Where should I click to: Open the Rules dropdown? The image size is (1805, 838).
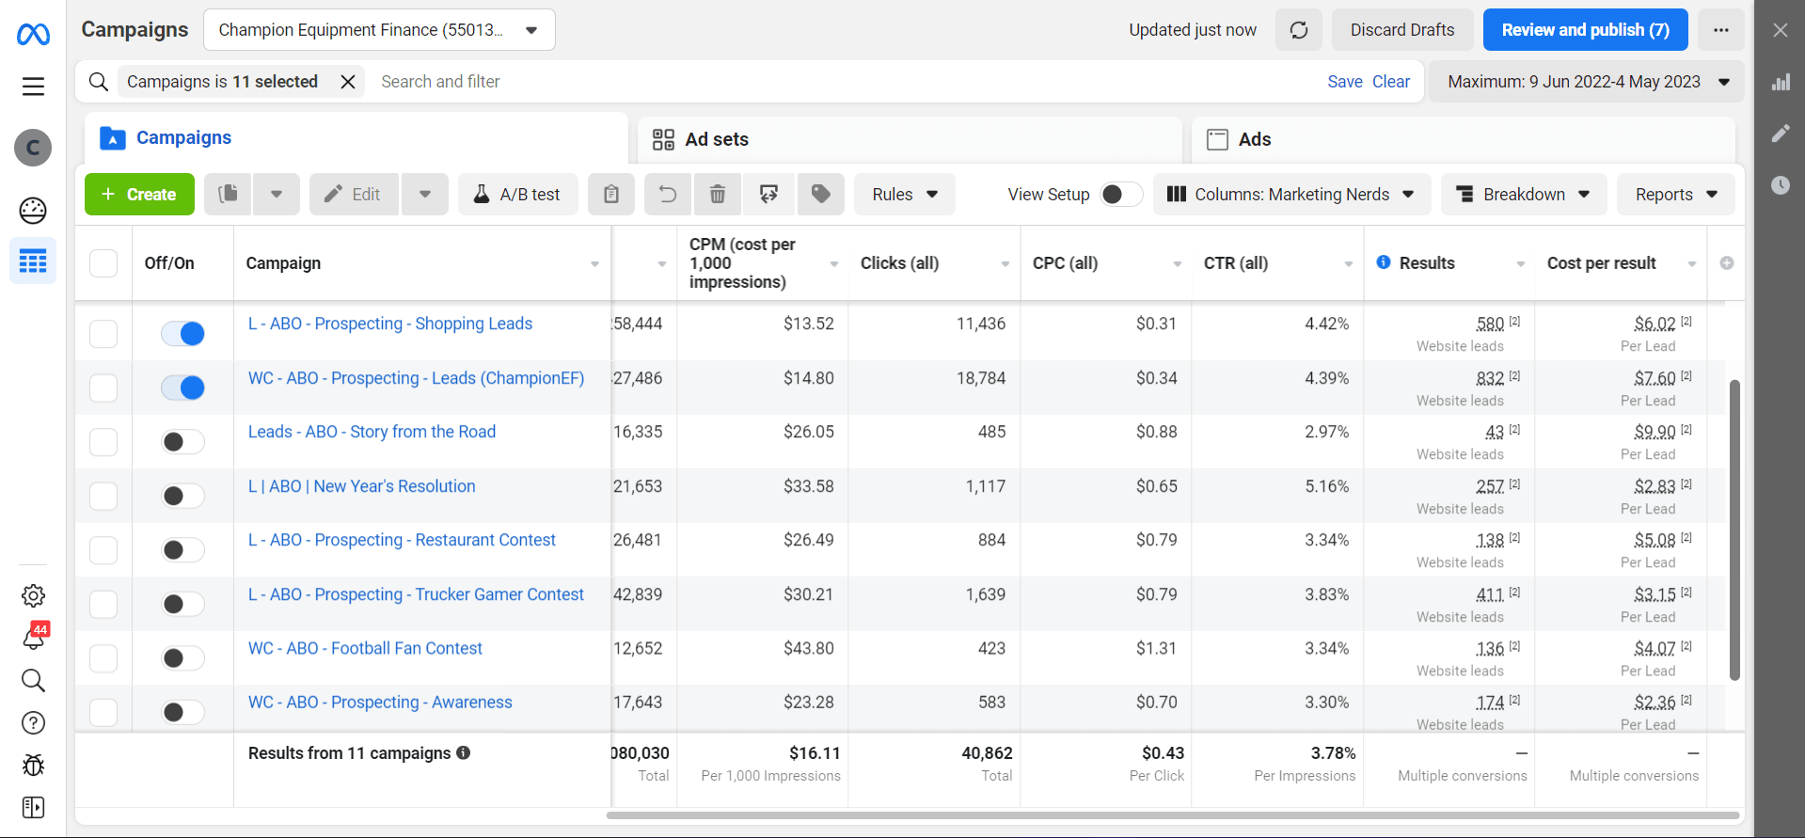click(x=904, y=194)
